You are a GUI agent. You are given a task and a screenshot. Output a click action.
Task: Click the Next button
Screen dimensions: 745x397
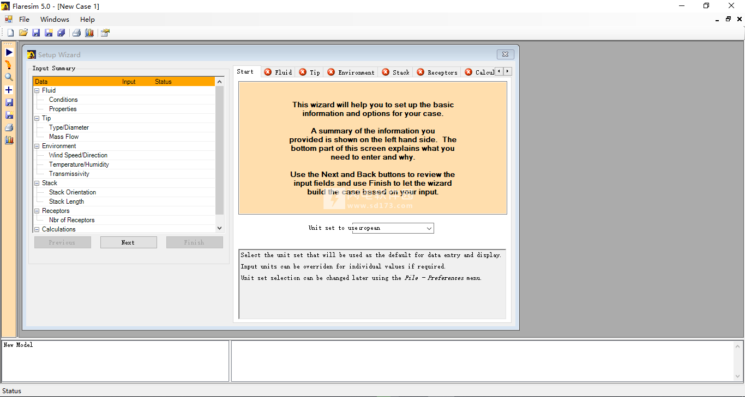click(128, 242)
